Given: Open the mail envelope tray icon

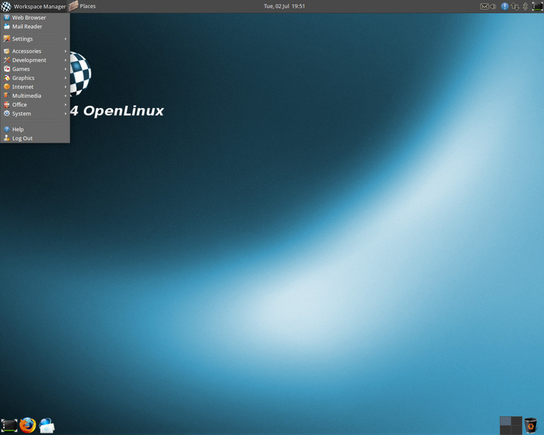Looking at the screenshot, I should tap(484, 7).
